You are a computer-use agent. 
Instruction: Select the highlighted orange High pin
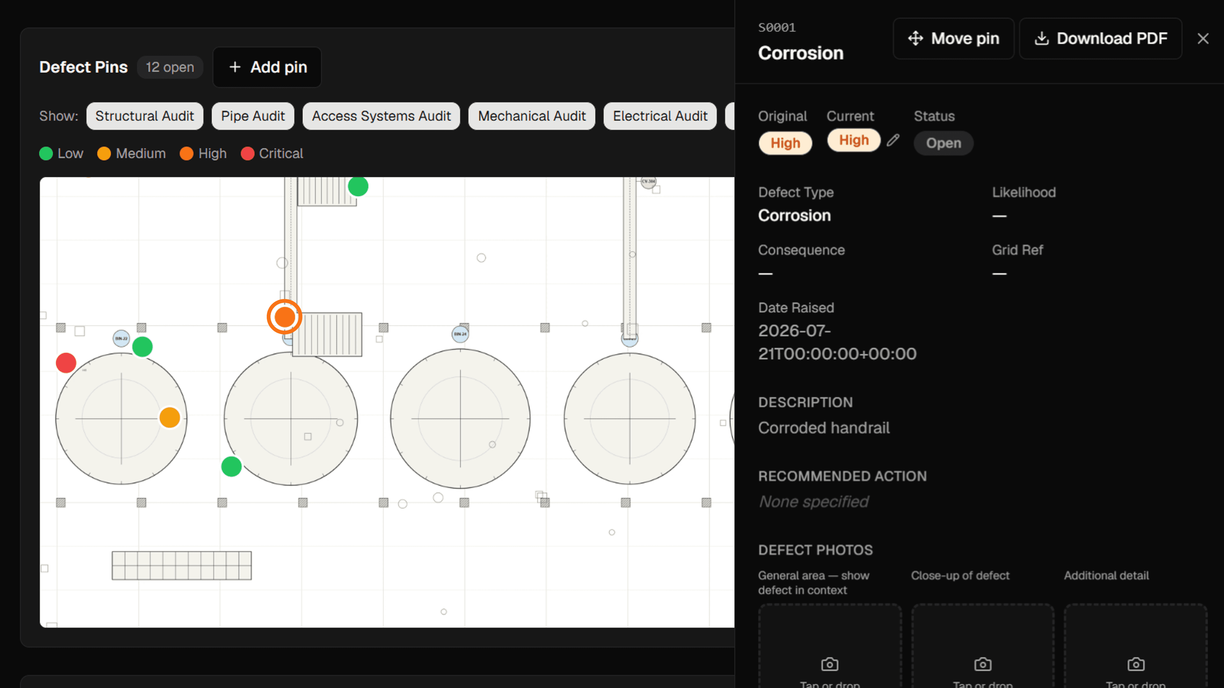pyautogui.click(x=284, y=317)
